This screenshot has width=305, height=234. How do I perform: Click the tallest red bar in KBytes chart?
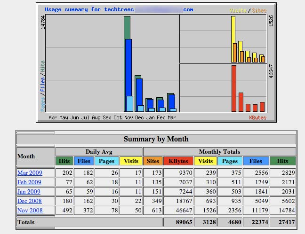tap(233, 88)
